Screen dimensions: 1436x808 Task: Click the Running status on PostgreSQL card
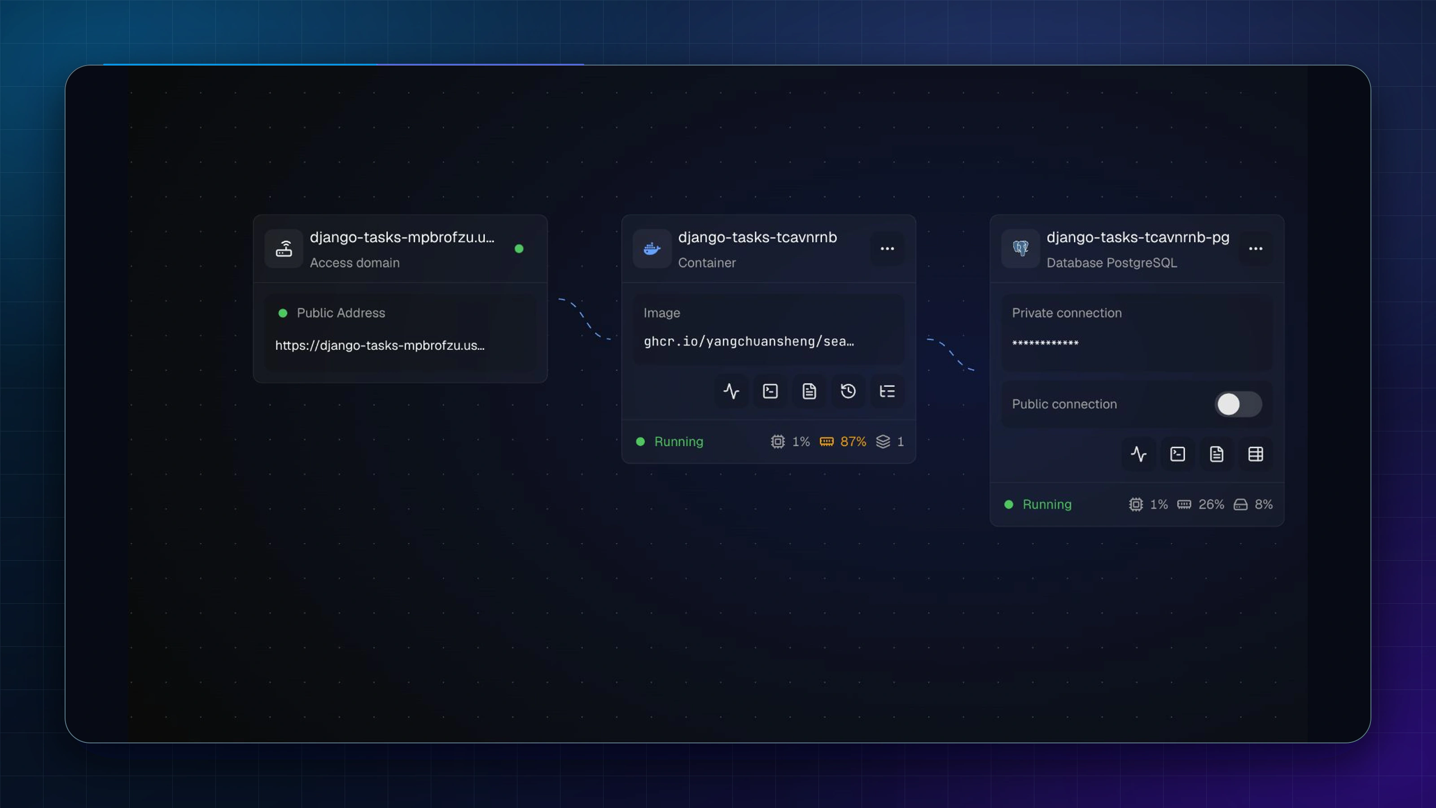point(1047,505)
